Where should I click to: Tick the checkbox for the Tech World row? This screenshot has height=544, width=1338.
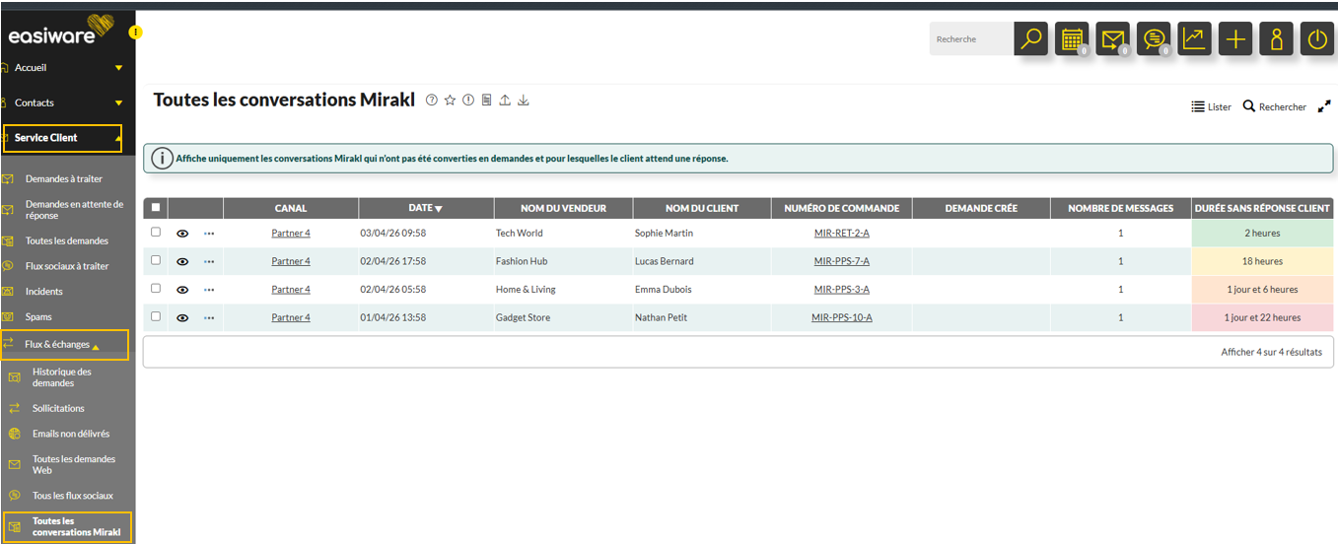tap(156, 233)
